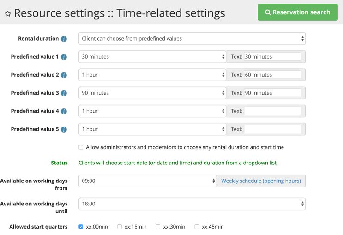343x235 pixels.
Task: Click info icon next to Rental duration
Action: (x=64, y=39)
